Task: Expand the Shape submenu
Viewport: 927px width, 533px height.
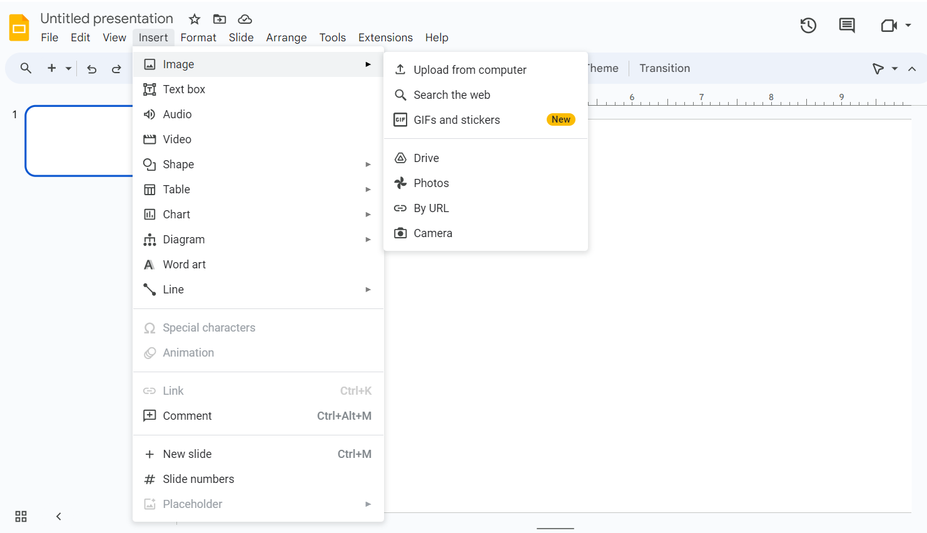Action: (178, 164)
